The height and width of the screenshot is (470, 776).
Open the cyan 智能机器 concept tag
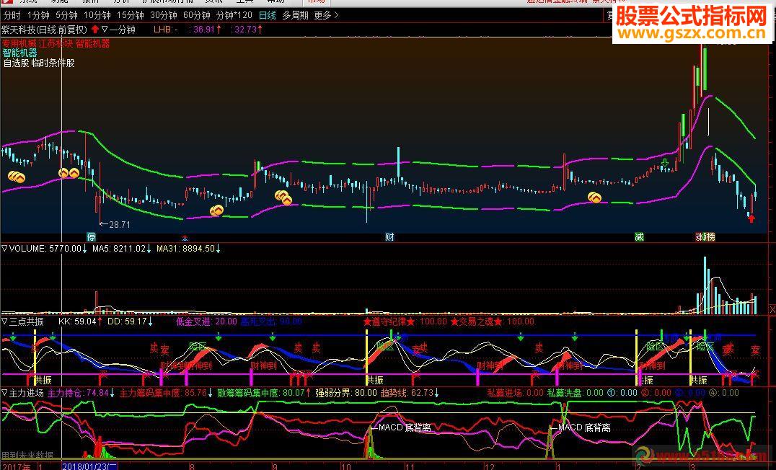(19, 53)
